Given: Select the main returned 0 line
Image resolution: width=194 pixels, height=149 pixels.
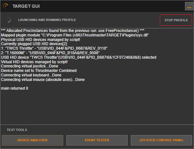Looking at the screenshot, I should click(15, 88).
